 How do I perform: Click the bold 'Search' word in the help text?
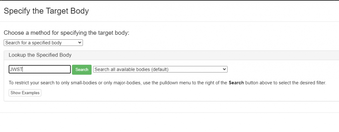pos(236,83)
